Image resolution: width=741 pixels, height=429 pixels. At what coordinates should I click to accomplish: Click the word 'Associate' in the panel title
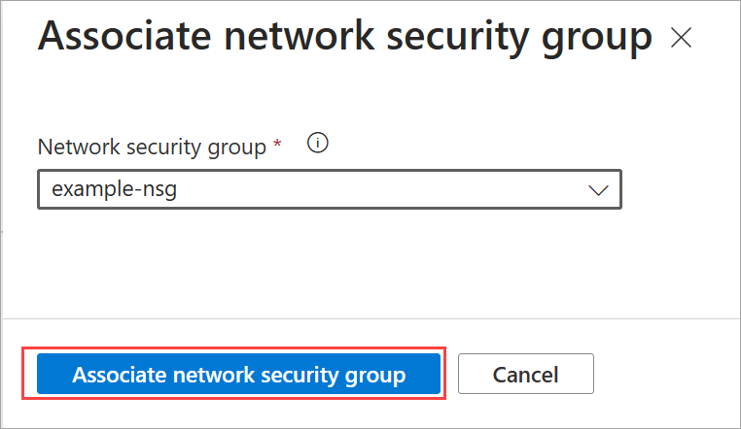pos(124,36)
